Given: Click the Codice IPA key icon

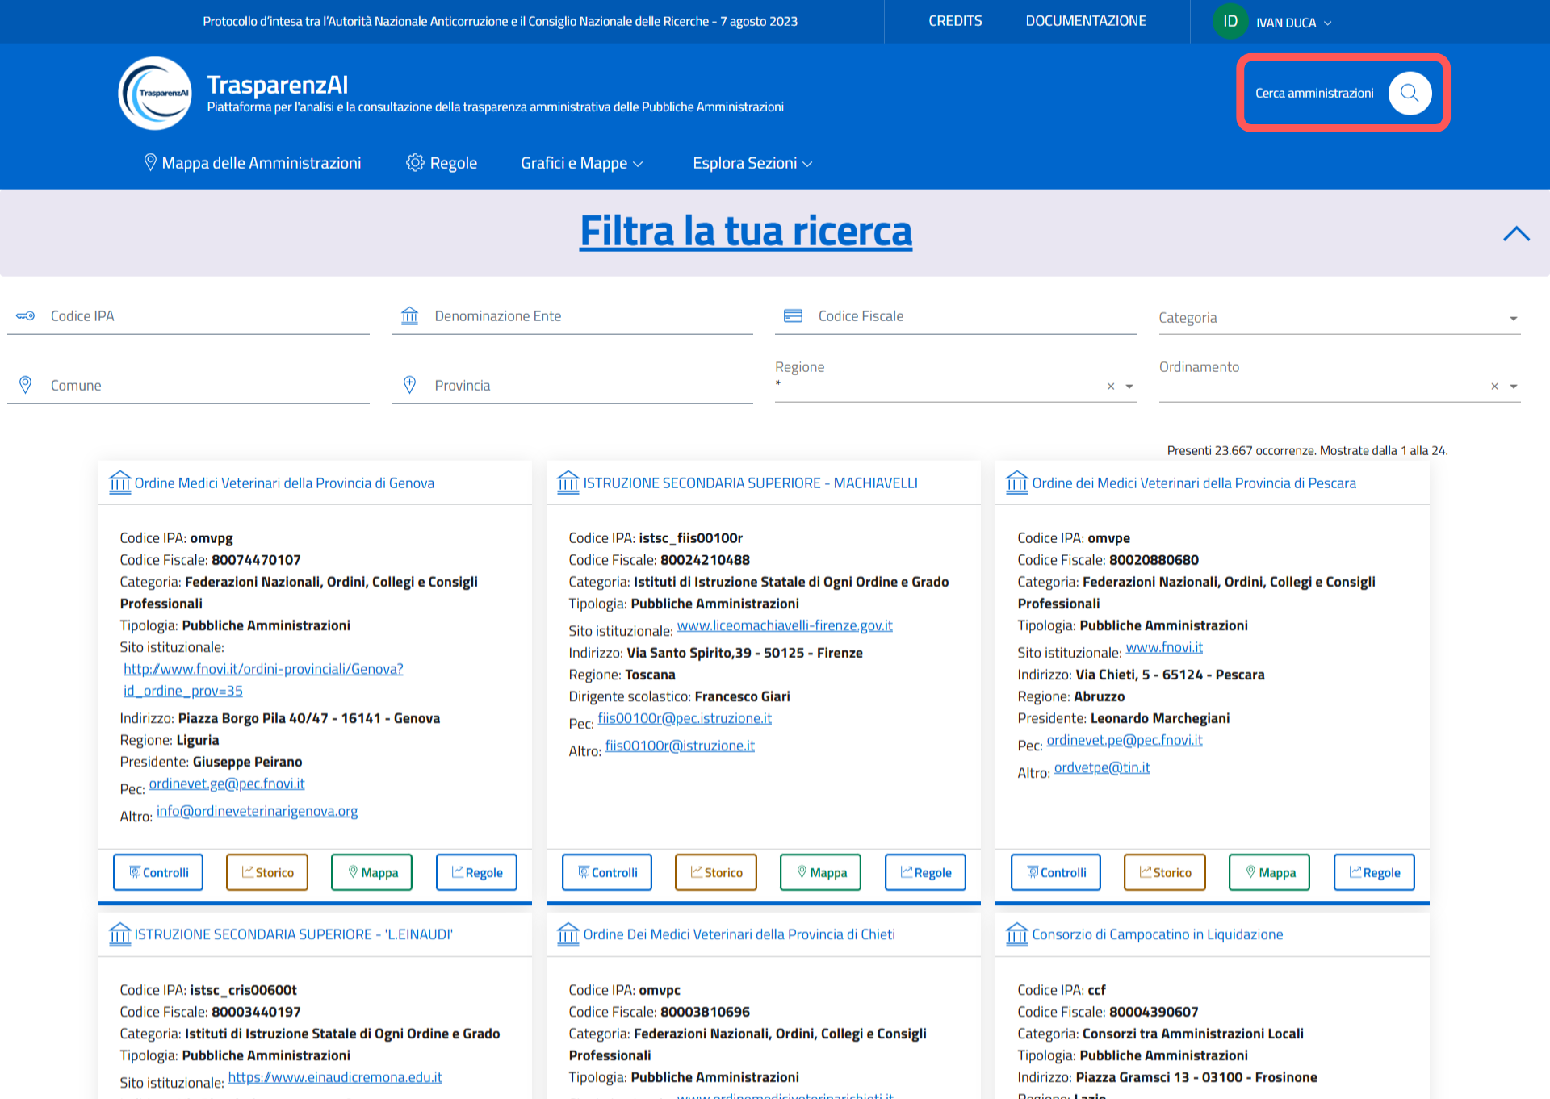Looking at the screenshot, I should (x=26, y=316).
